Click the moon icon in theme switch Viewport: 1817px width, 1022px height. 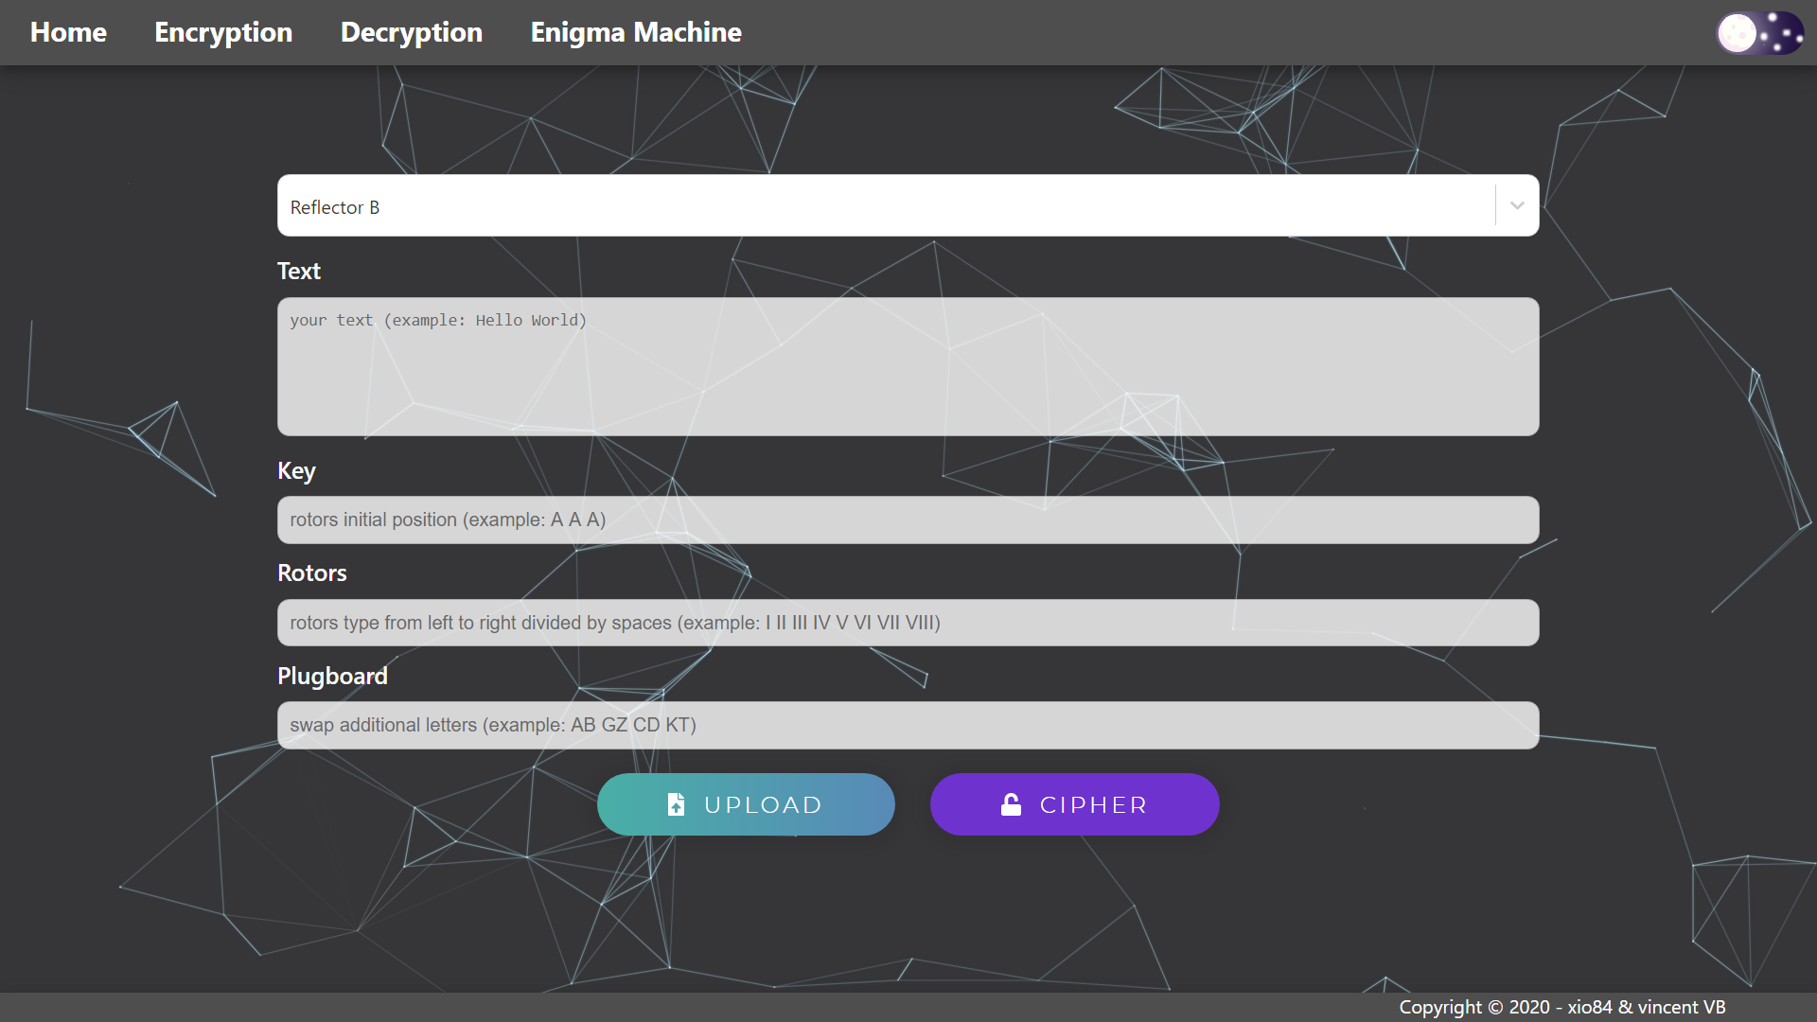(1737, 33)
